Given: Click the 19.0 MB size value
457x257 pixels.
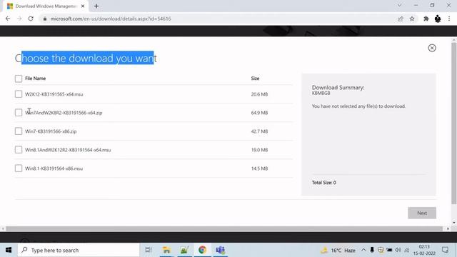Looking at the screenshot, I should point(259,150).
